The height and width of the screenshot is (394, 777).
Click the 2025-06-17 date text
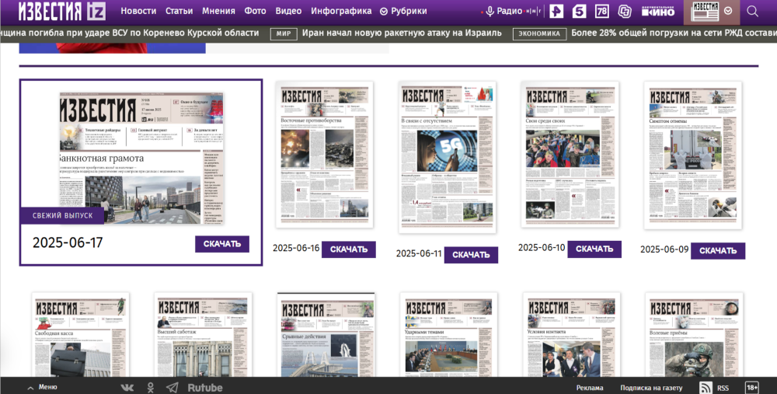[x=68, y=242]
